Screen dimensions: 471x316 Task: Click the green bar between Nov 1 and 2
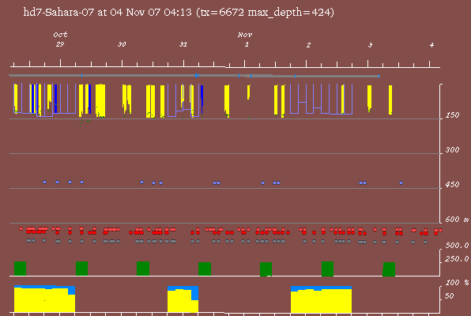click(x=266, y=269)
